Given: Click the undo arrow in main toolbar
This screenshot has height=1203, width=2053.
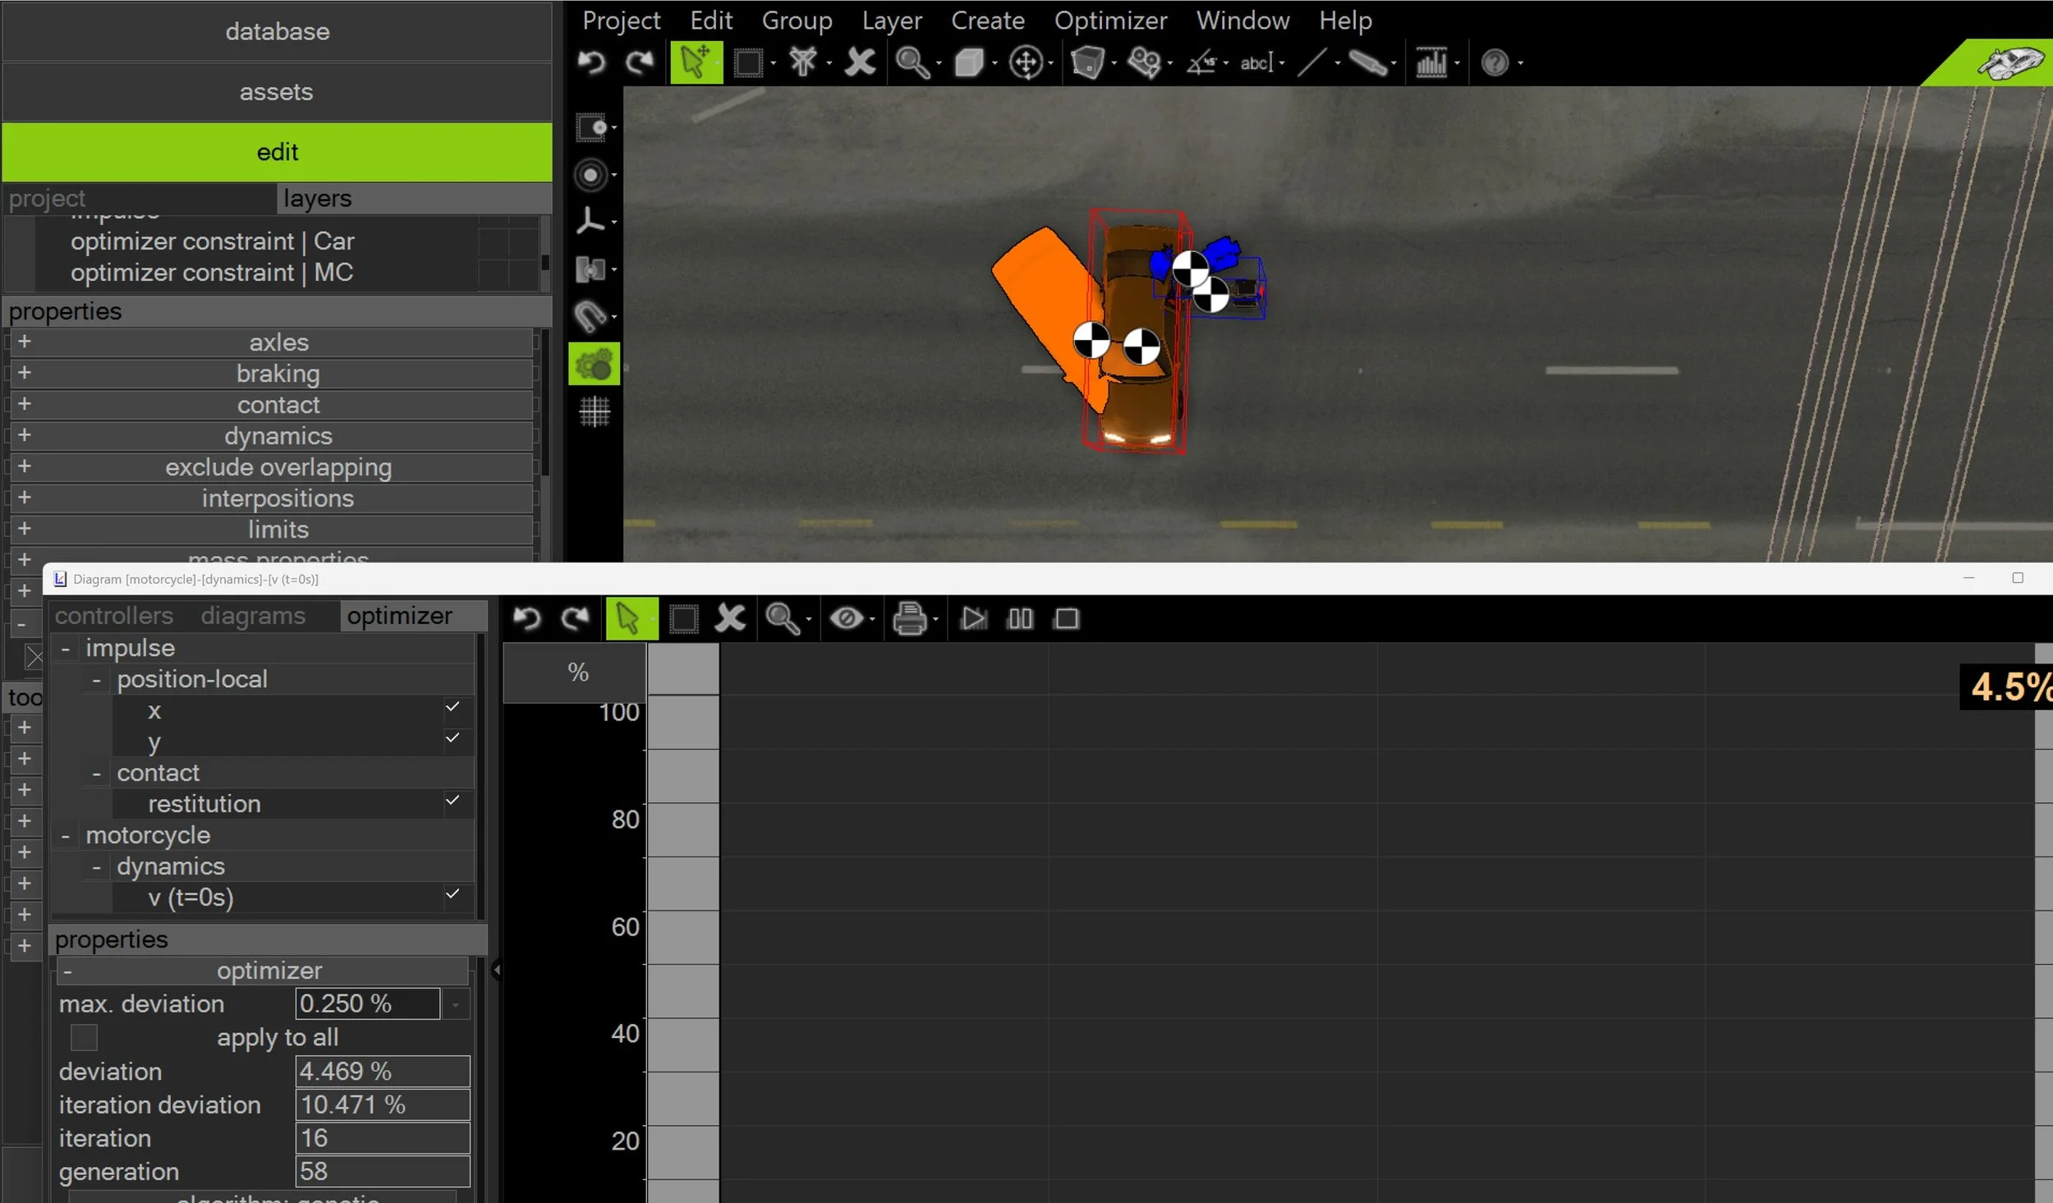Looking at the screenshot, I should point(590,62).
